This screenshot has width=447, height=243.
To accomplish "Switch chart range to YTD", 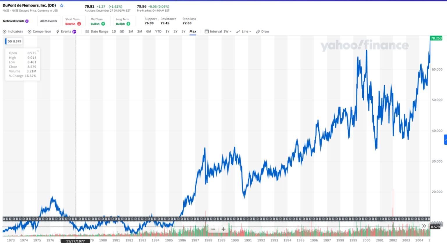I will pyautogui.click(x=158, y=31).
